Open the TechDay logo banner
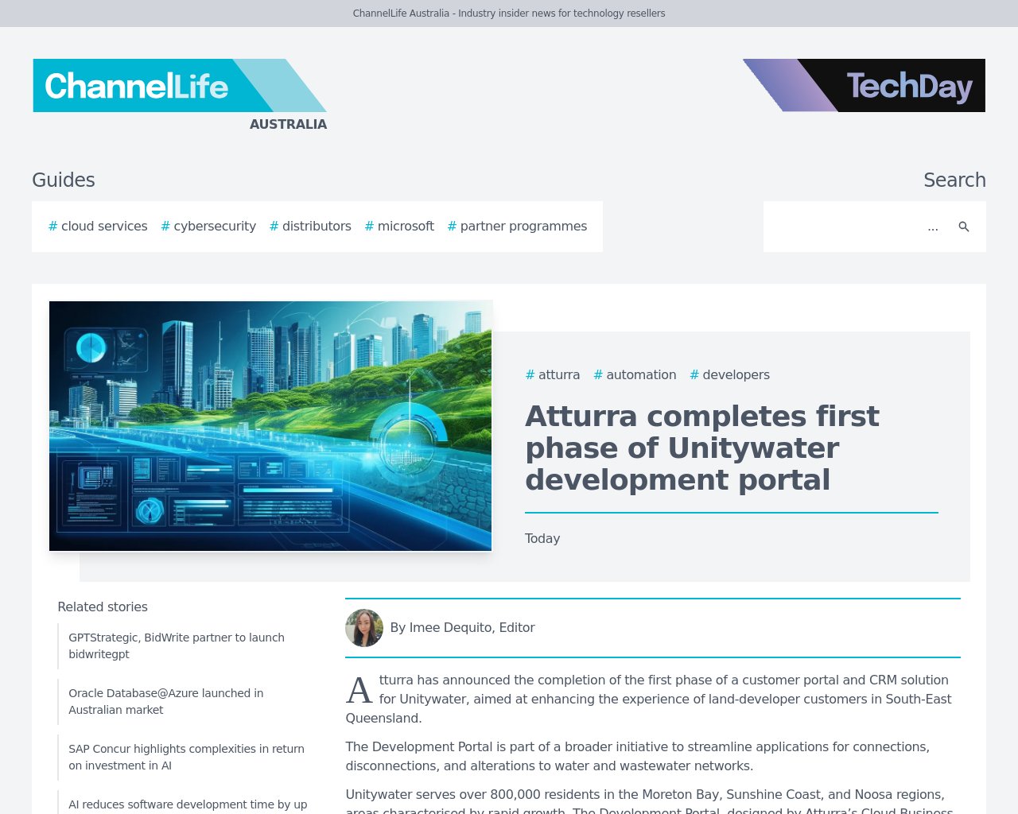 tap(864, 85)
